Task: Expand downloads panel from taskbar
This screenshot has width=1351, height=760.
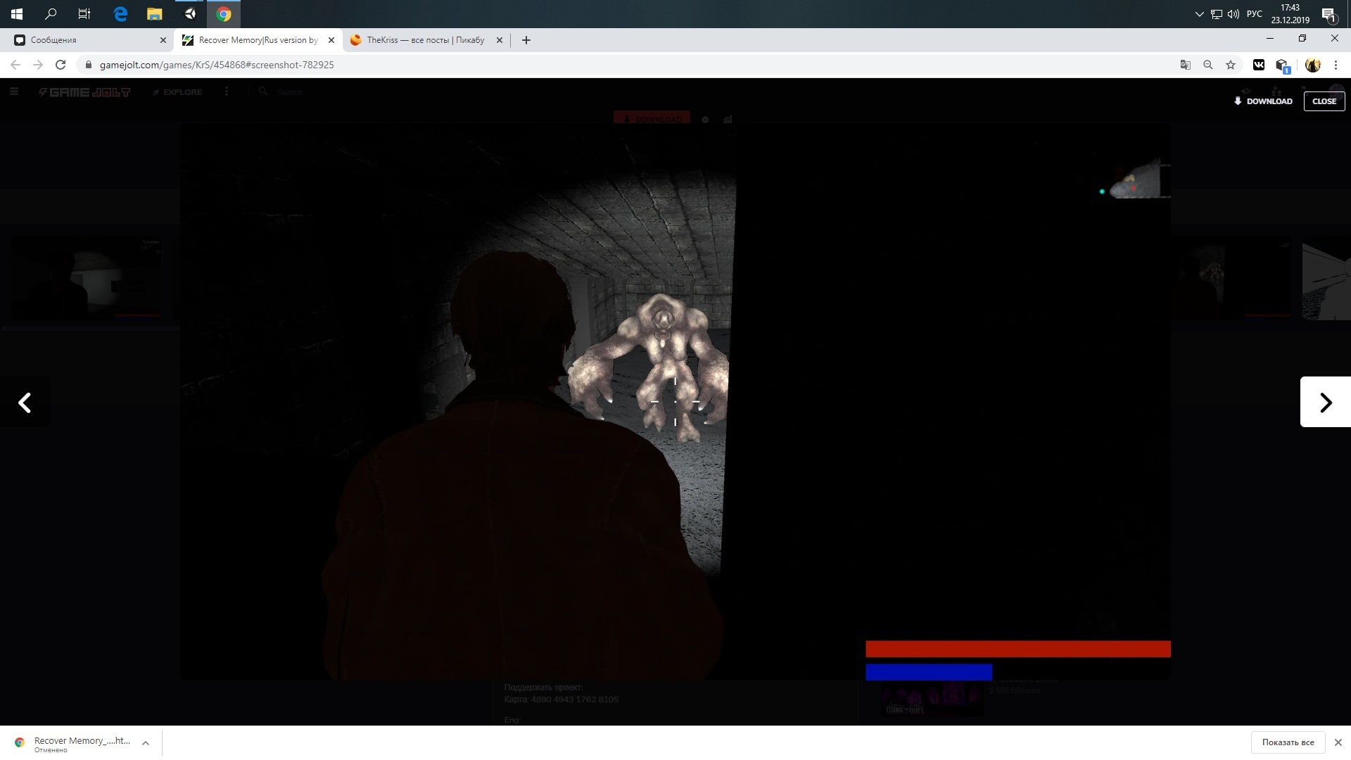Action: [x=146, y=742]
